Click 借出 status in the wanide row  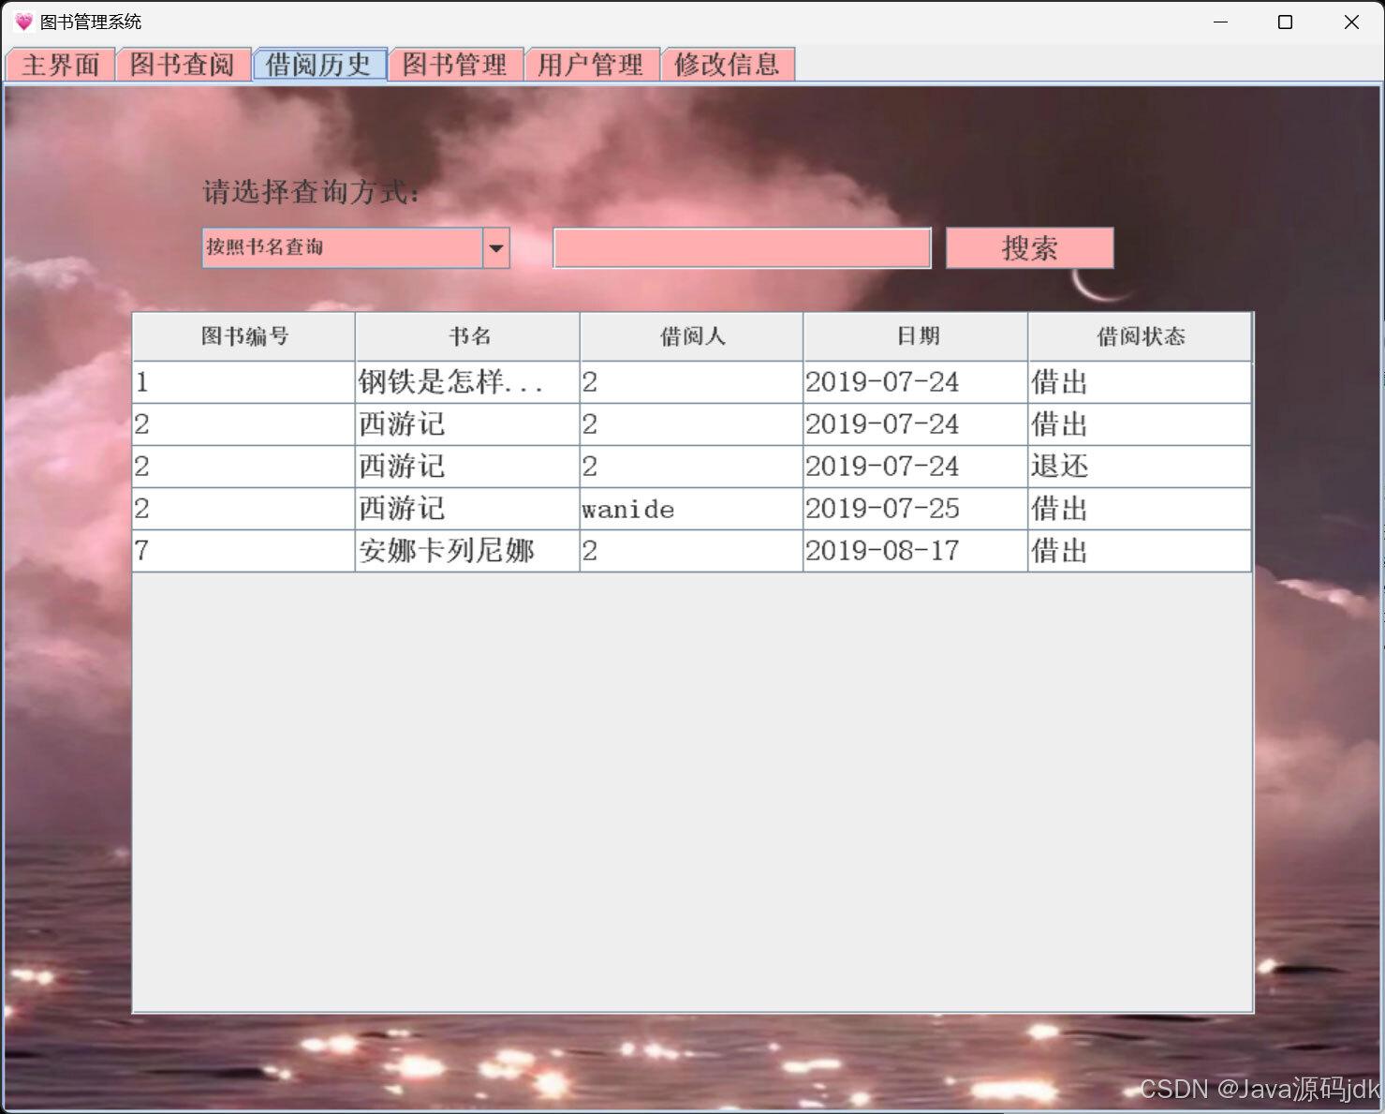[1140, 509]
